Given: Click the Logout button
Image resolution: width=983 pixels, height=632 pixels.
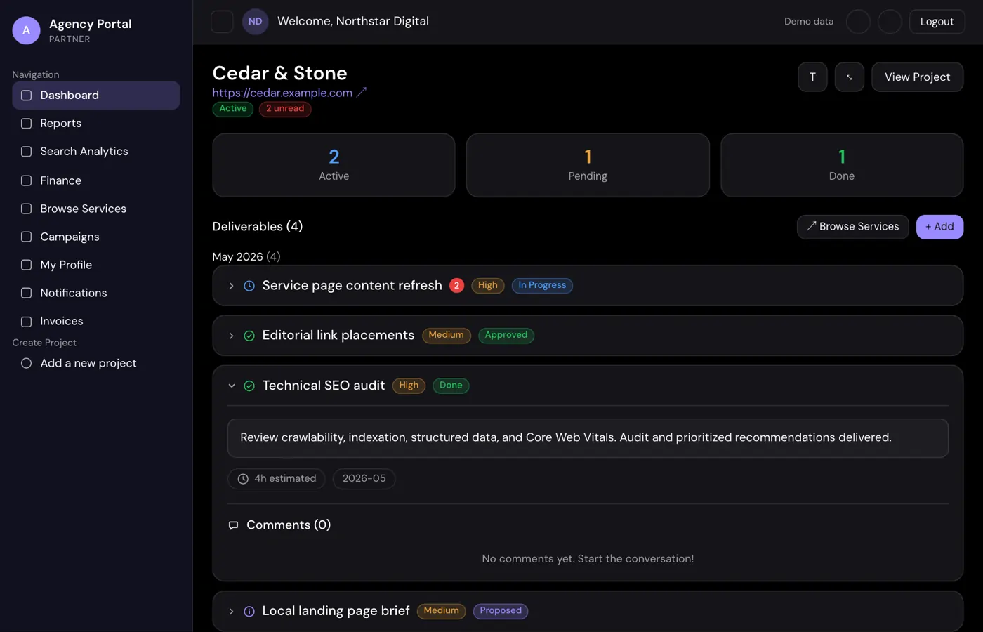Looking at the screenshot, I should pyautogui.click(x=937, y=22).
